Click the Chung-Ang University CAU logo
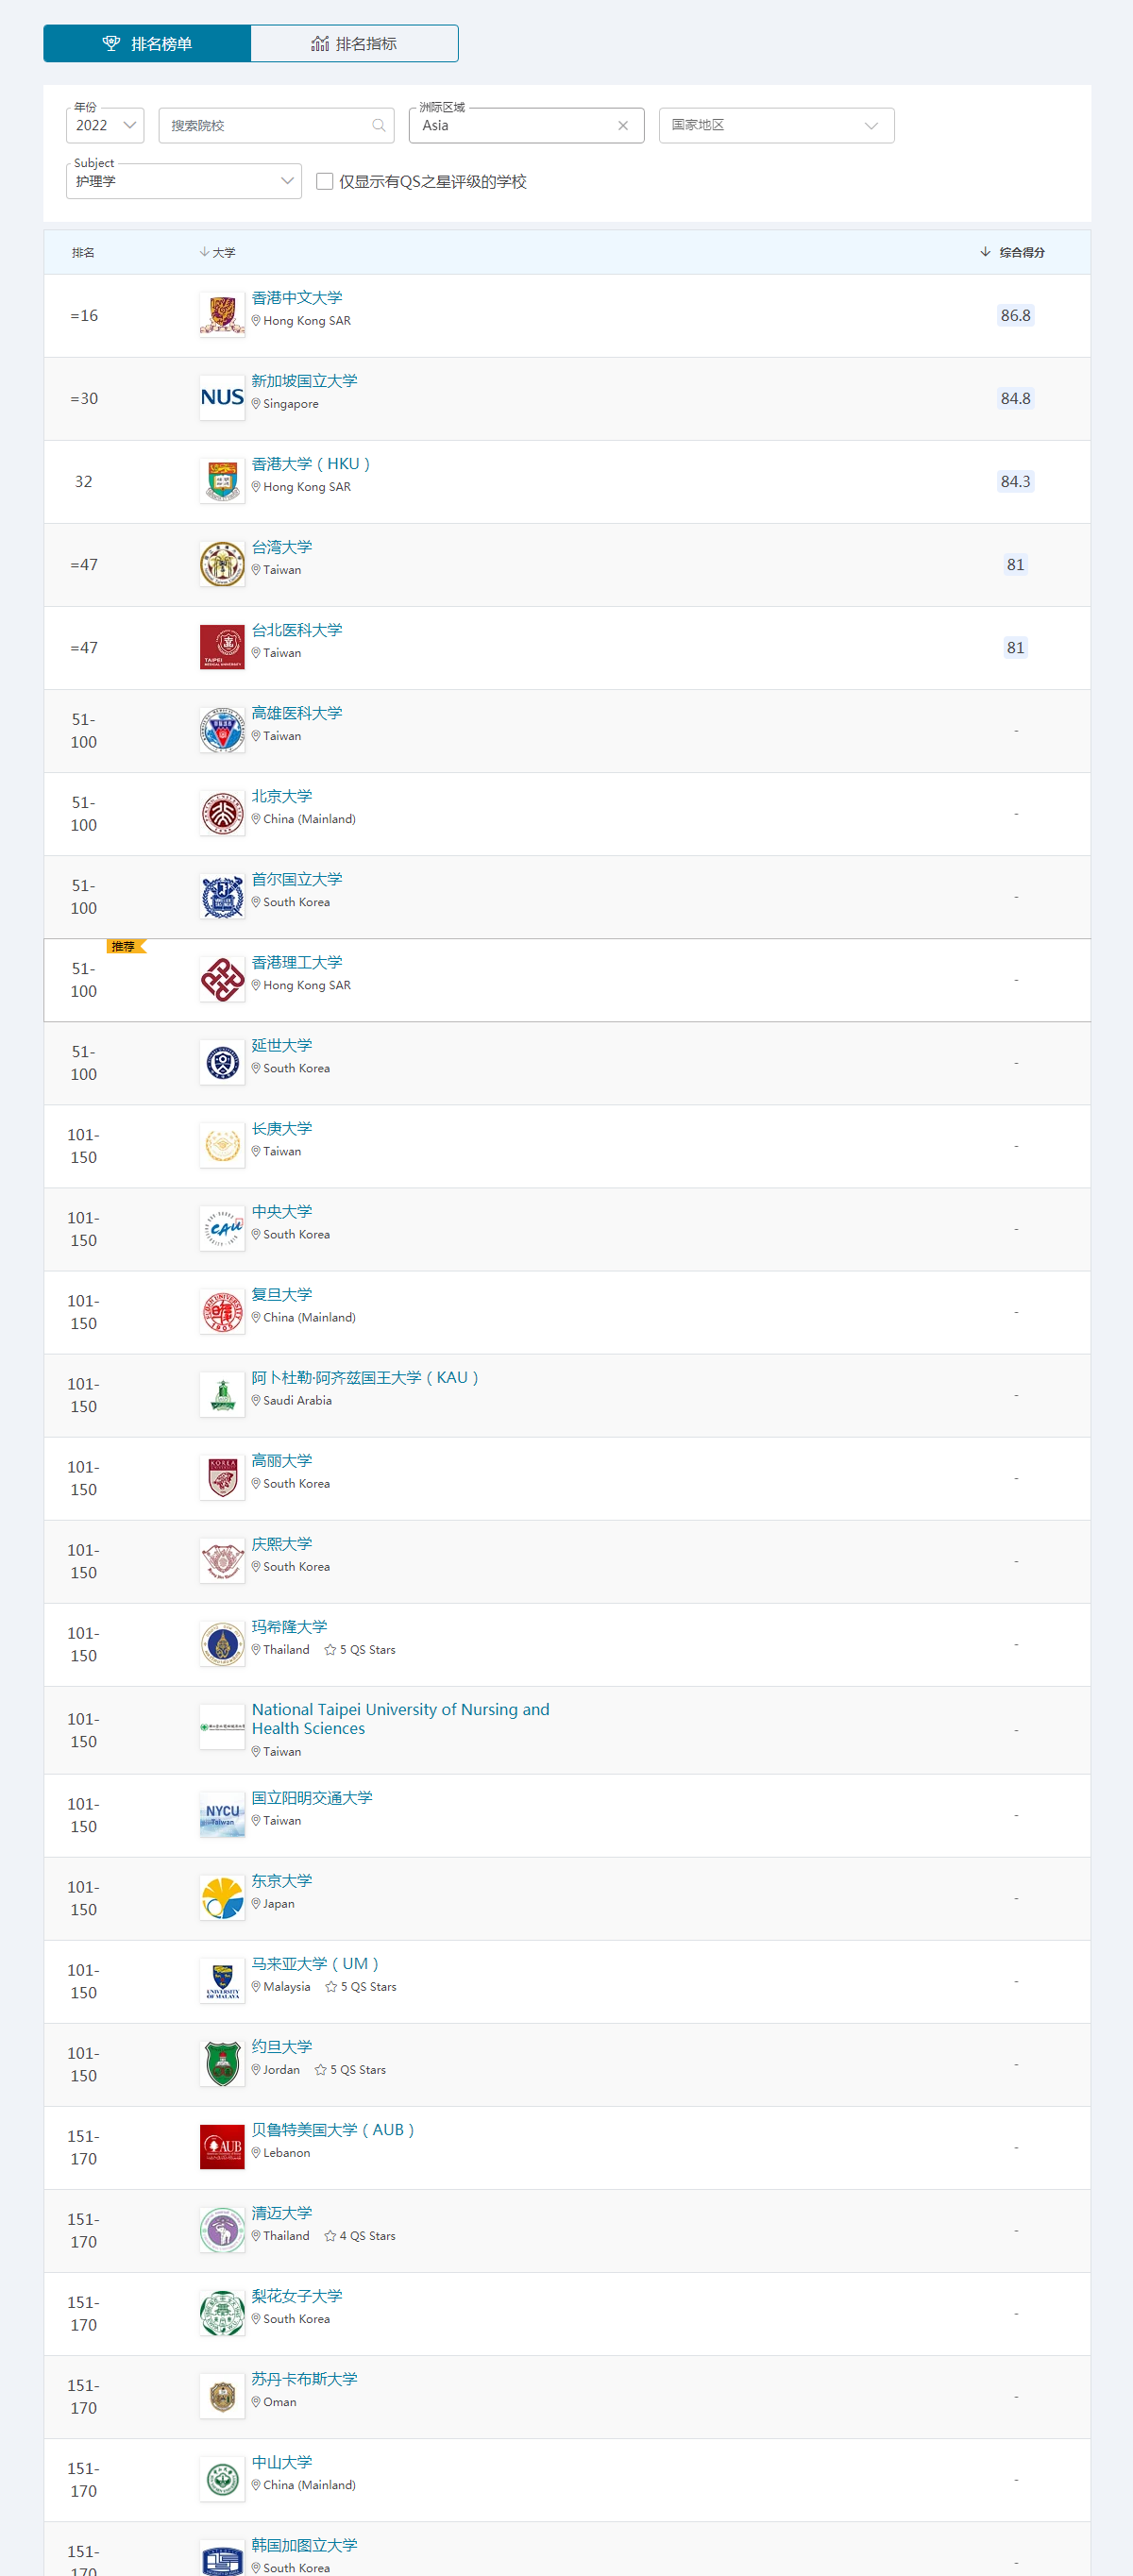The width and height of the screenshot is (1133, 2576). click(222, 1229)
